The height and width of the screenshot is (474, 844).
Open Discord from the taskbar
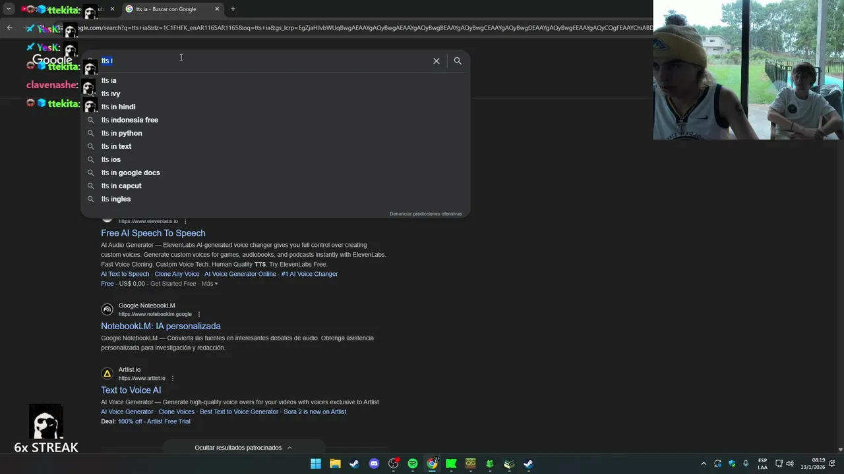[x=374, y=463]
